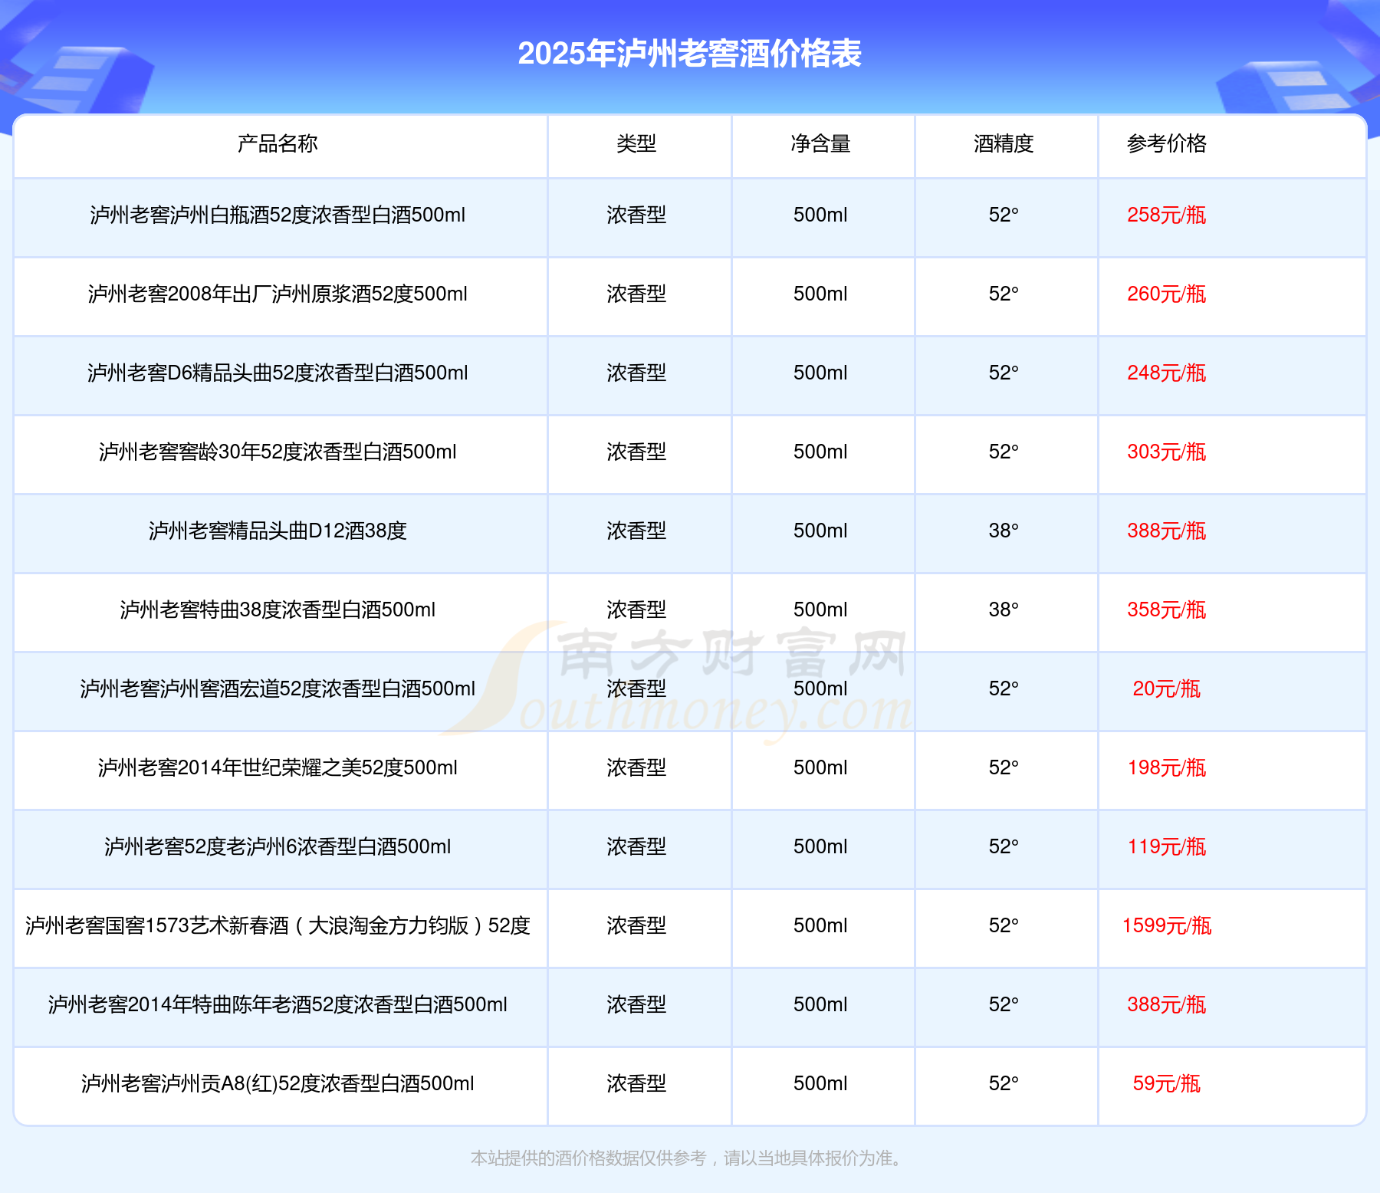Click 52° in the 泸州贡A8 row
The width and height of the screenshot is (1380, 1196).
click(x=1004, y=1084)
